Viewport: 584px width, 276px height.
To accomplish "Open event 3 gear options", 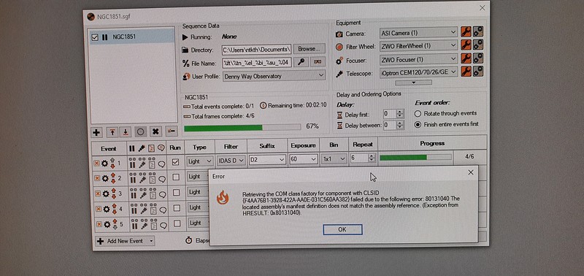I will 106,193.
